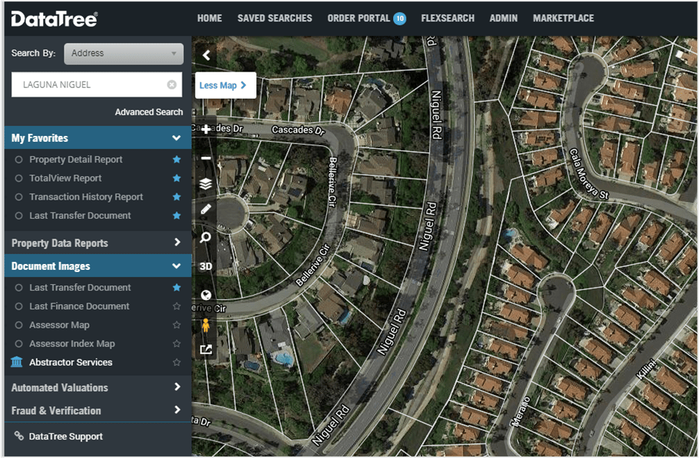This screenshot has height=458, width=699.
Task: Click the Less Map button
Action: tap(225, 84)
